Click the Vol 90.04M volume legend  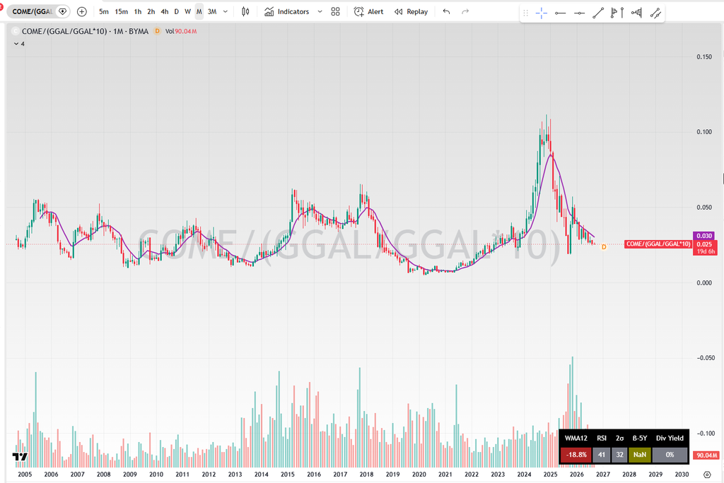coord(181,31)
